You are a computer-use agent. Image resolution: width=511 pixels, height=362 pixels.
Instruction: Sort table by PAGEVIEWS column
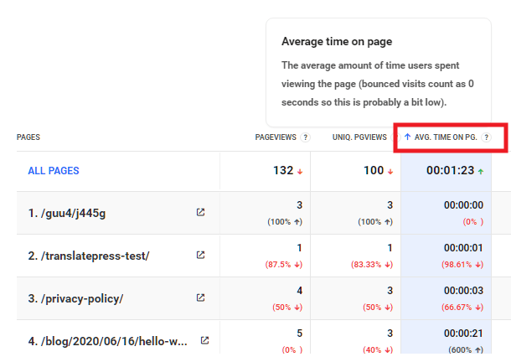click(276, 137)
